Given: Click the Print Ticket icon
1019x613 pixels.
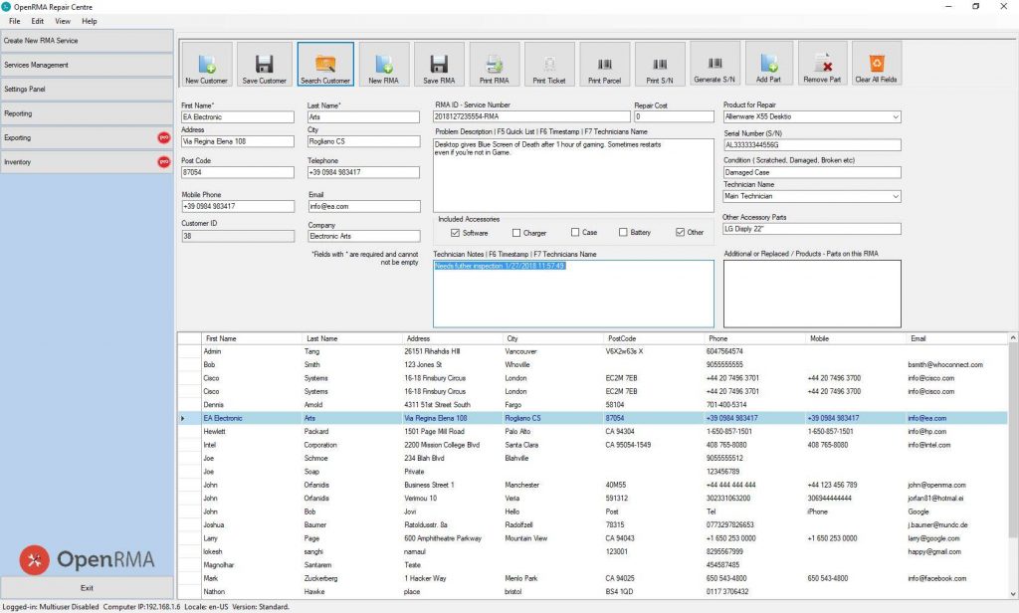Looking at the screenshot, I should [x=551, y=62].
